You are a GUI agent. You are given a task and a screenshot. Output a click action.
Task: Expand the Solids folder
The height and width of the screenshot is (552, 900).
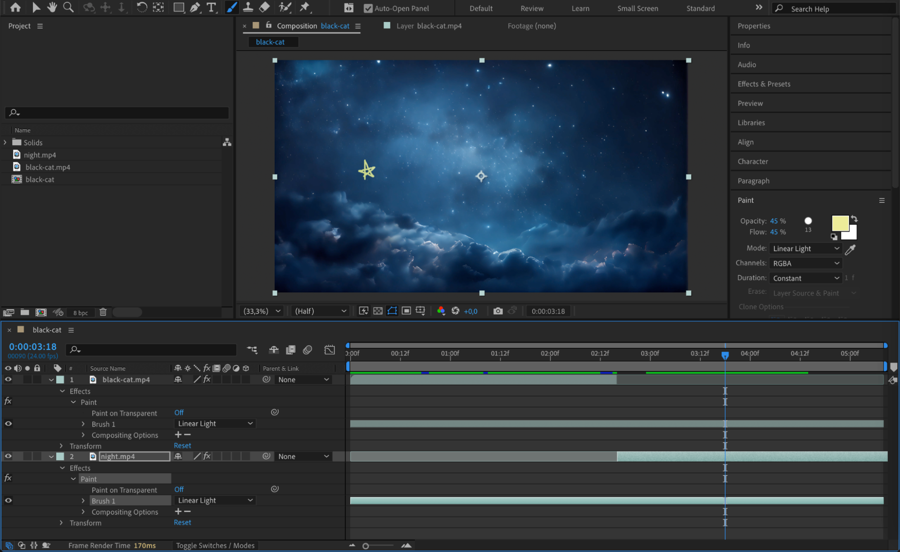coord(5,142)
